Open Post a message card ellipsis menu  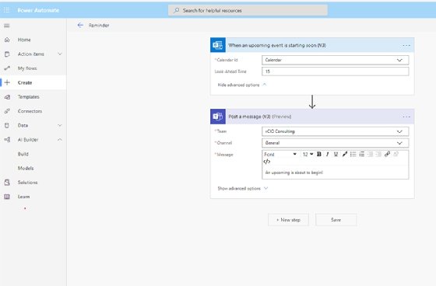406,117
